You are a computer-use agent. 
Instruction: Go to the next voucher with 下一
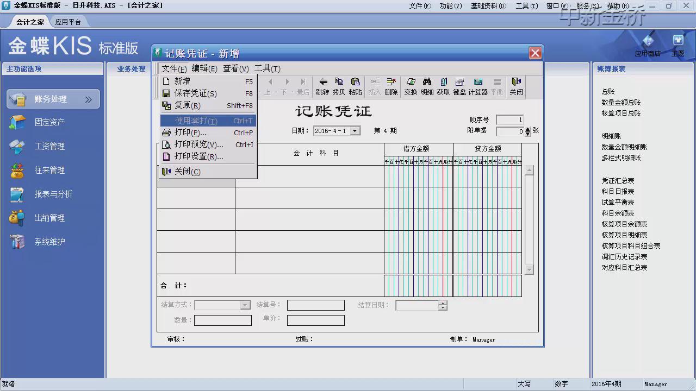point(287,86)
